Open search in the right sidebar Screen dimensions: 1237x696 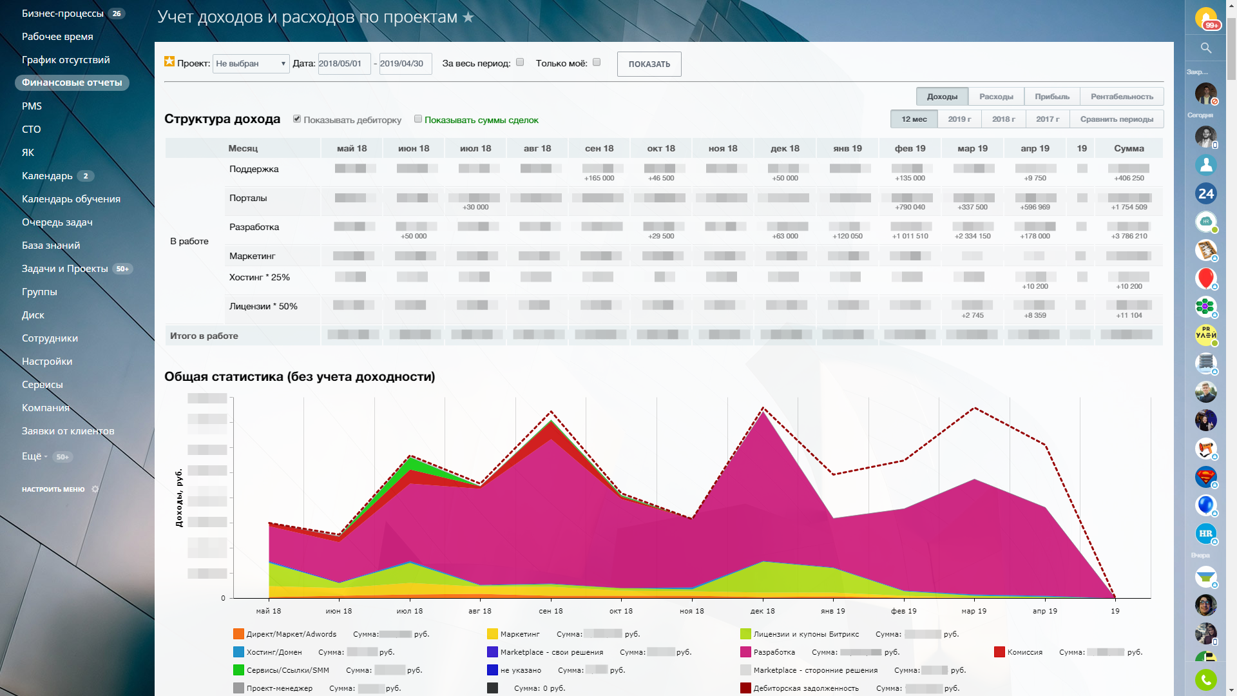tap(1206, 48)
